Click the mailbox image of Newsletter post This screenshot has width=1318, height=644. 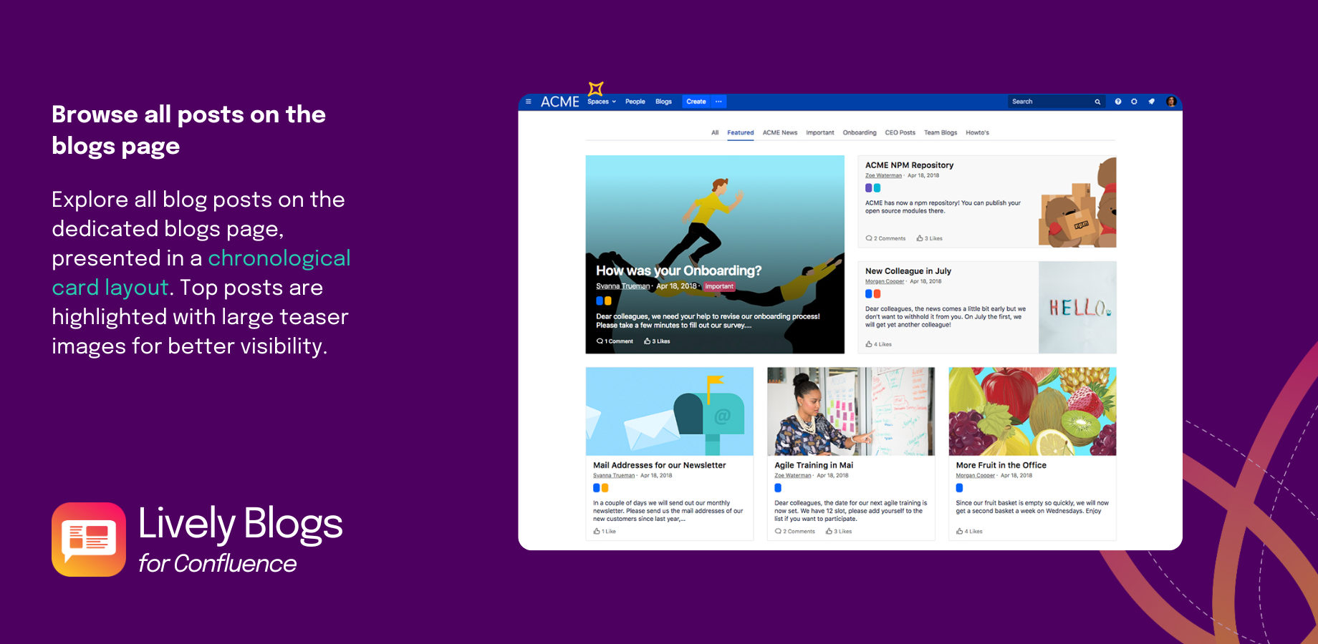pyautogui.click(x=669, y=411)
